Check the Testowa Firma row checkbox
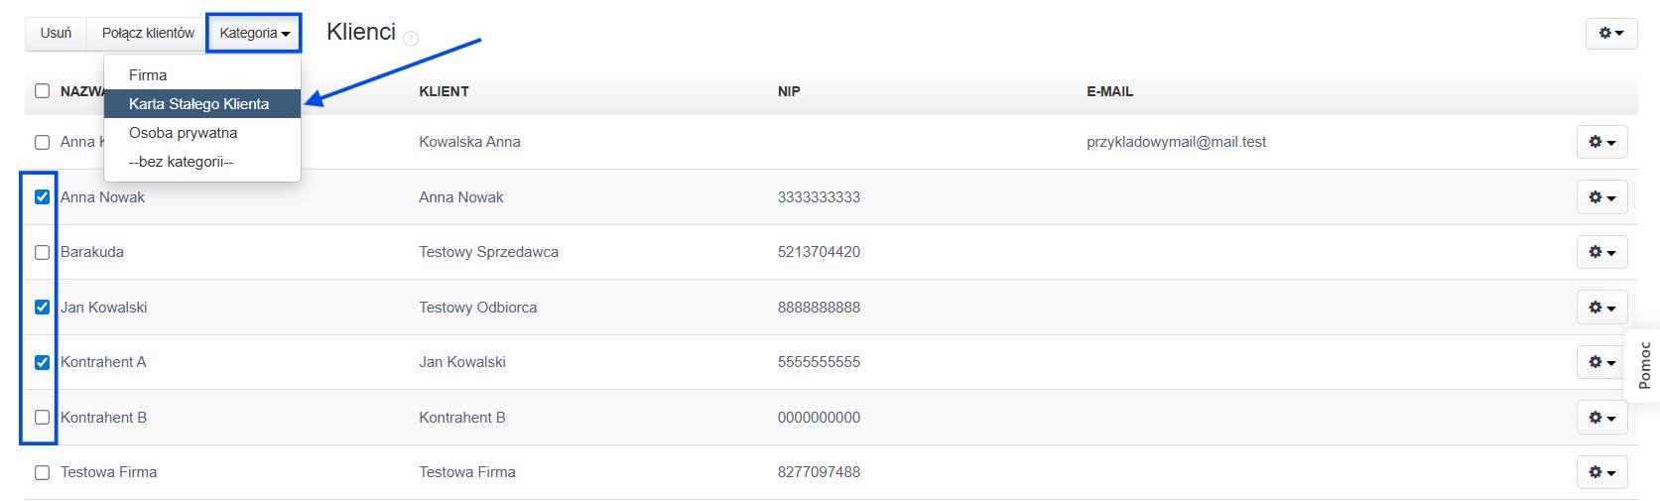 (42, 472)
